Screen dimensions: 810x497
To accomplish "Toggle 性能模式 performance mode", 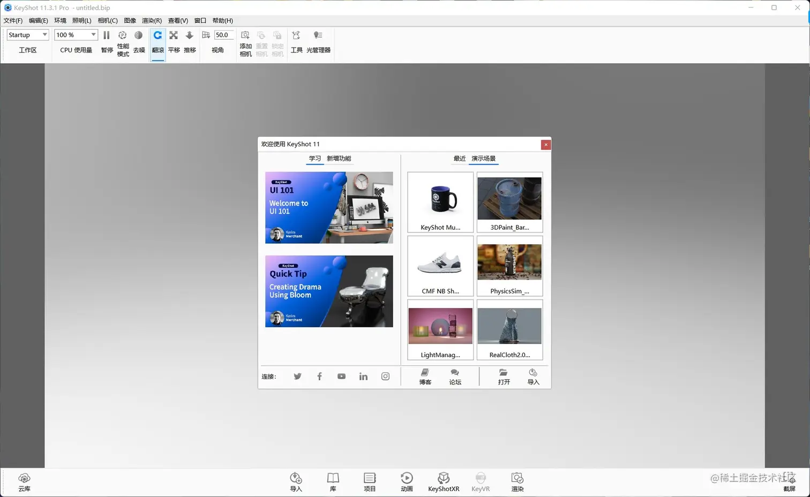I will tap(123, 43).
